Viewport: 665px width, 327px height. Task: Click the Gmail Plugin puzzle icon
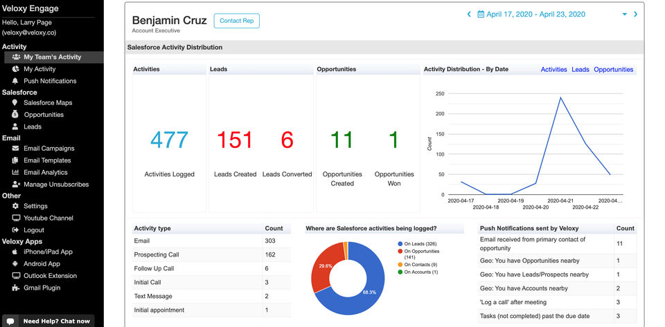coord(16,288)
